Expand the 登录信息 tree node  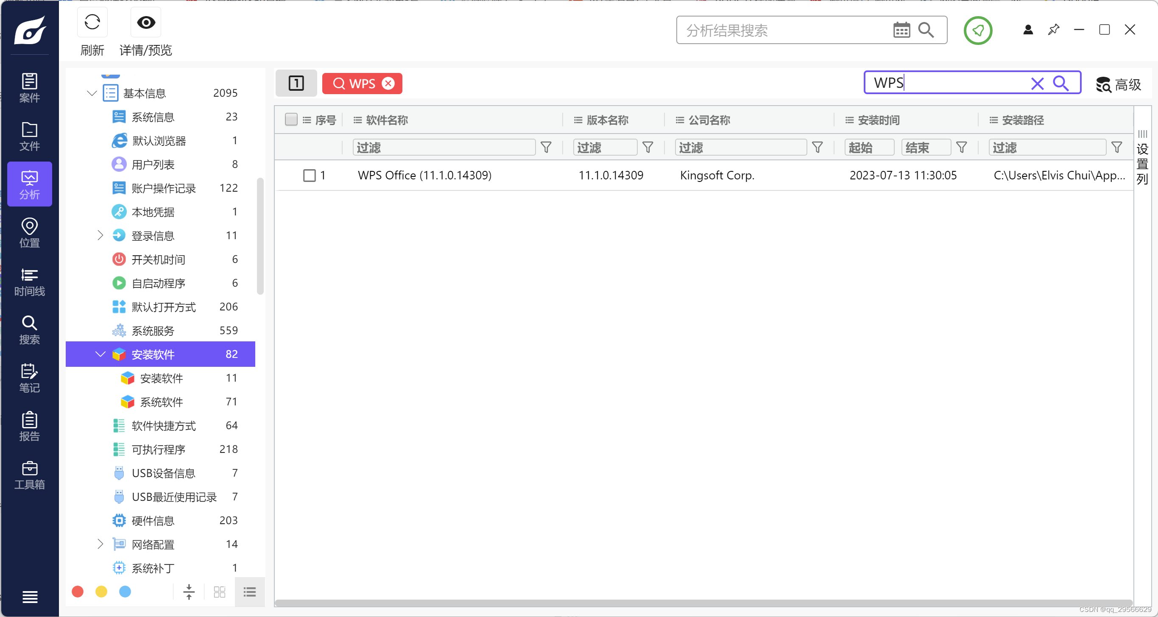tap(100, 235)
